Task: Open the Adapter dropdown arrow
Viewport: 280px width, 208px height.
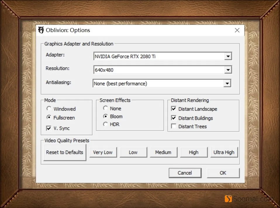Action: 228,56
